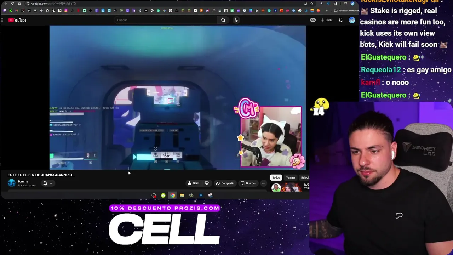Open X bookmark in bookmarks bar

pyautogui.click(x=23, y=11)
